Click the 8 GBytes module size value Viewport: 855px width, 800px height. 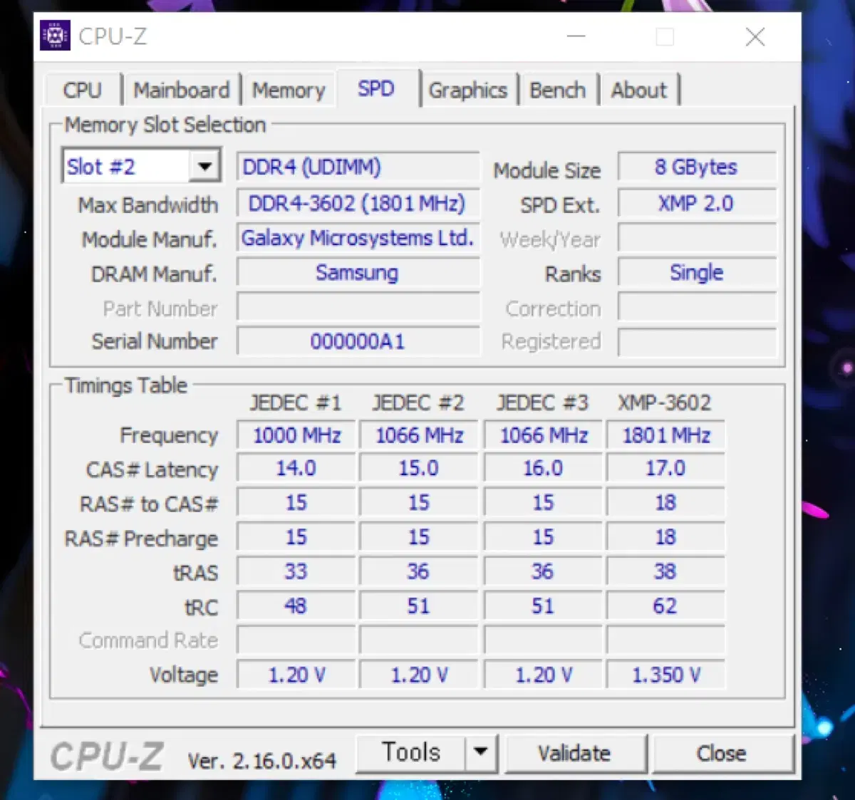(697, 167)
